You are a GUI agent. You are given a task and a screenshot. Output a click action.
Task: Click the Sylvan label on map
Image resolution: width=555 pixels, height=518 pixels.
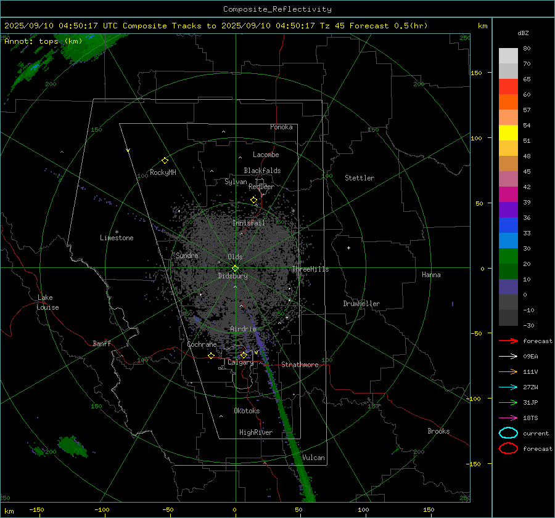tap(236, 182)
